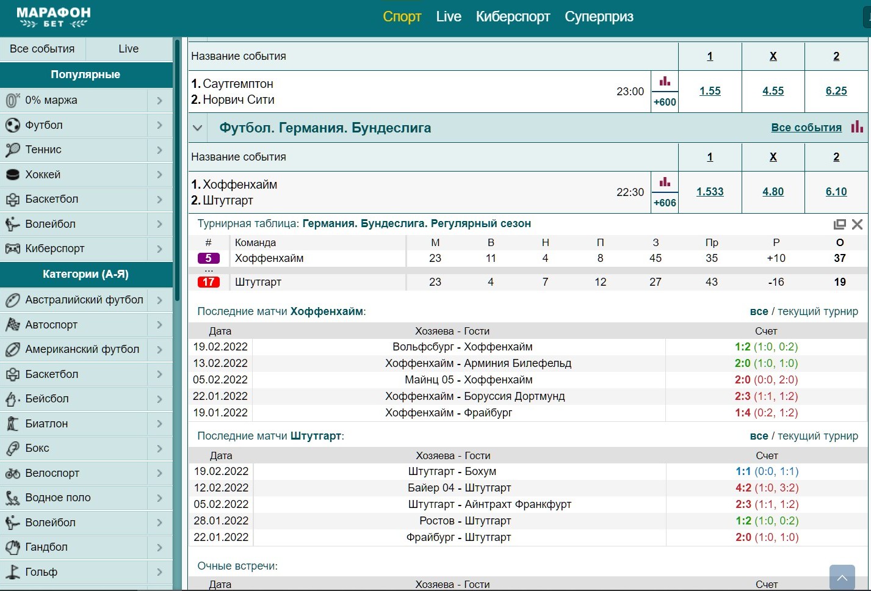Select Штутгарт win odds 6.10

point(836,192)
